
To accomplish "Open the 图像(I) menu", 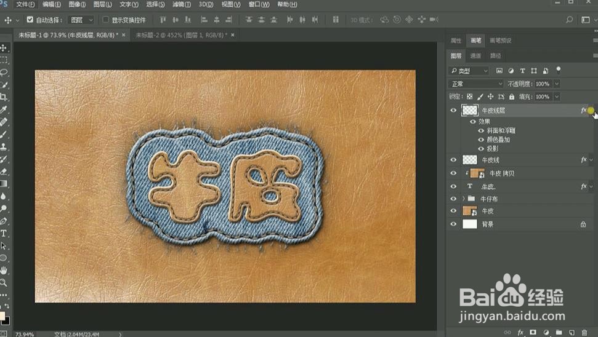I will [x=77, y=4].
